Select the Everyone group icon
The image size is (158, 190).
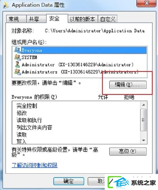[18, 50]
